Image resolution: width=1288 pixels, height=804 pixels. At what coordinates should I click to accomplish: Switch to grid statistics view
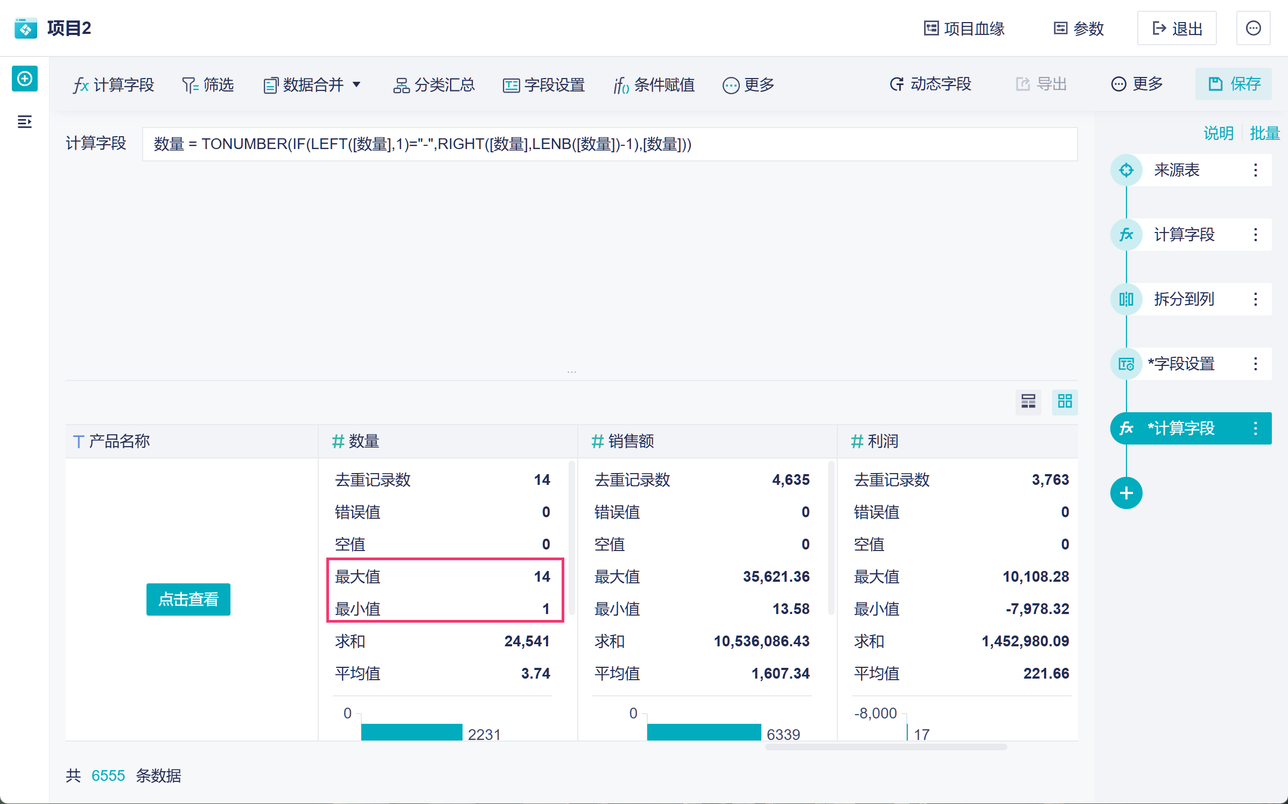tap(1065, 401)
